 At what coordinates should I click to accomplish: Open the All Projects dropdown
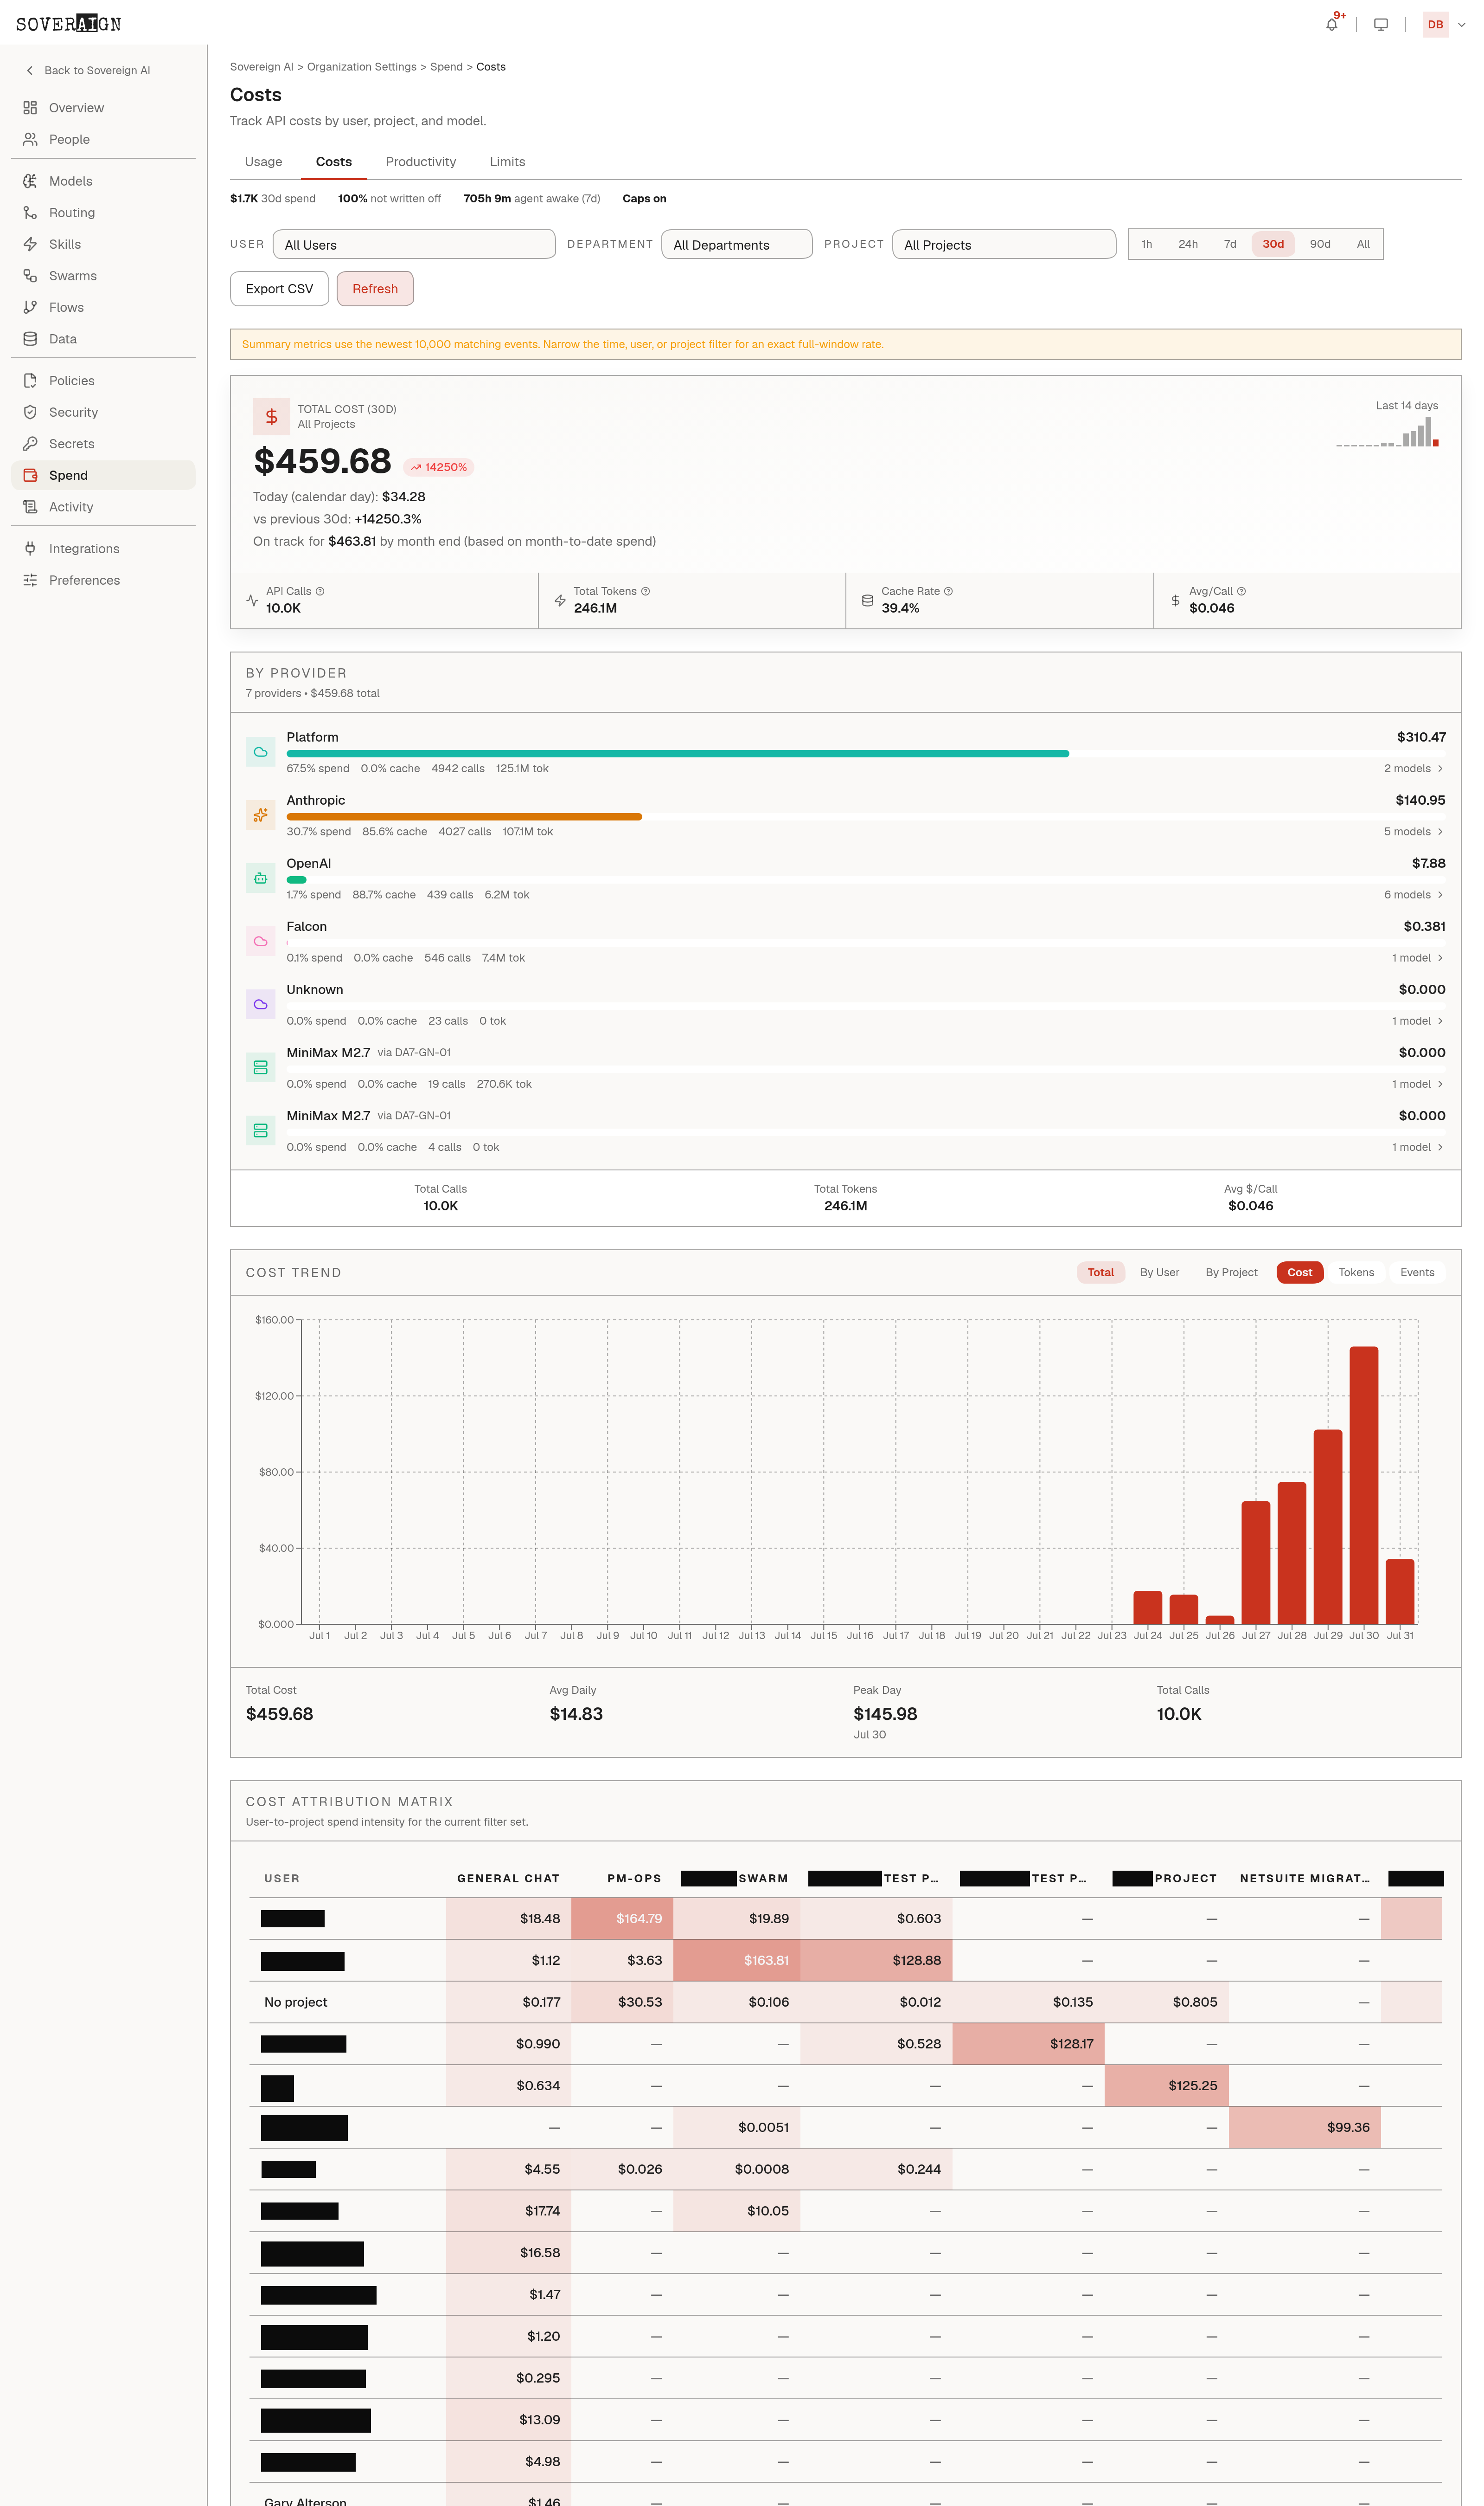coord(1004,244)
